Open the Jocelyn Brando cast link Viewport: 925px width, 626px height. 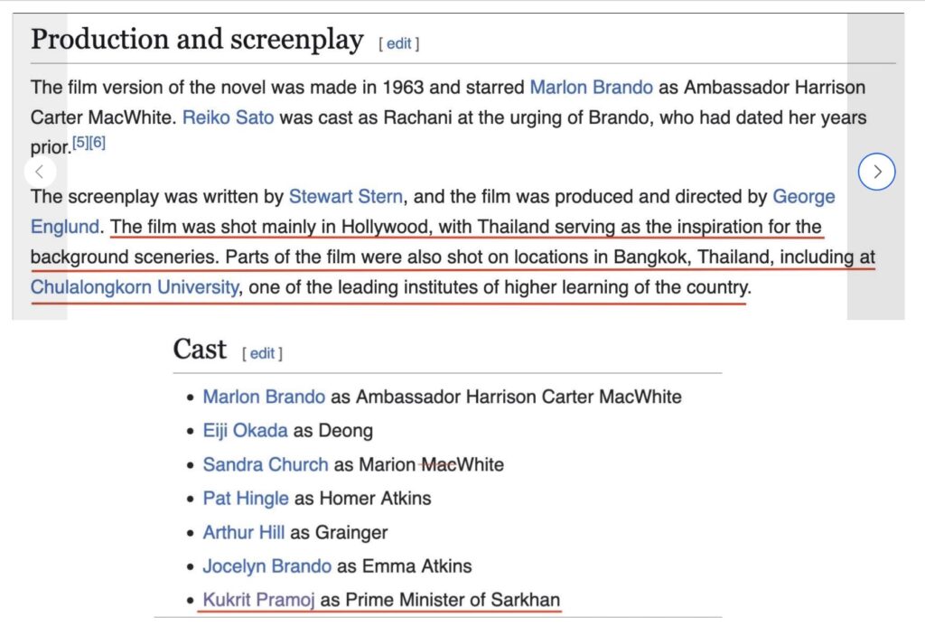tap(266, 566)
